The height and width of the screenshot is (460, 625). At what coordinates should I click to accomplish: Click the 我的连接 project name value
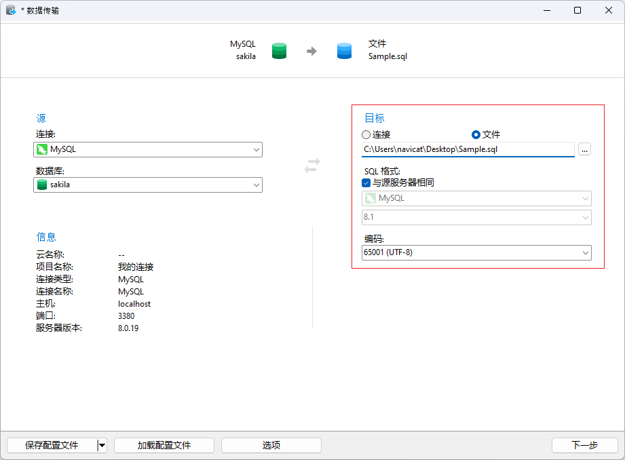click(x=136, y=267)
